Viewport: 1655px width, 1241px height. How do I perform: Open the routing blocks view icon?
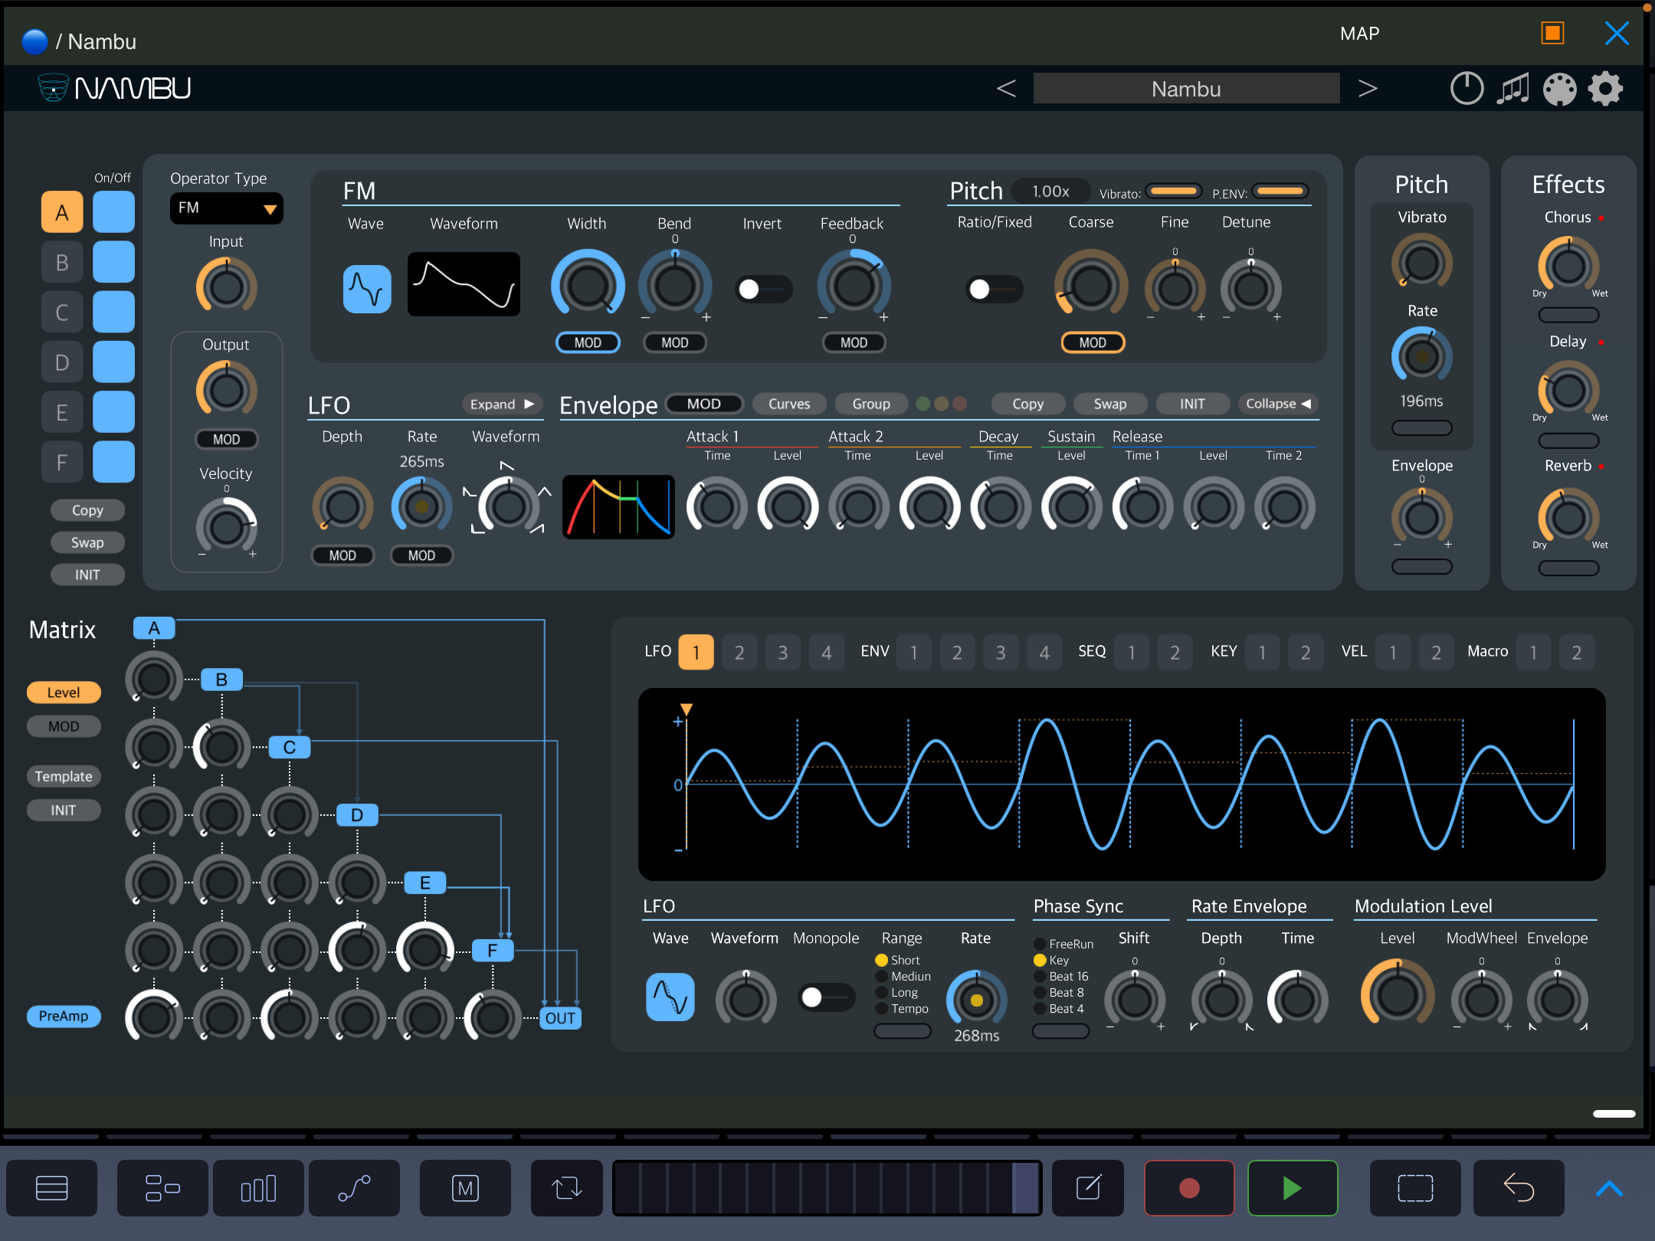point(162,1188)
